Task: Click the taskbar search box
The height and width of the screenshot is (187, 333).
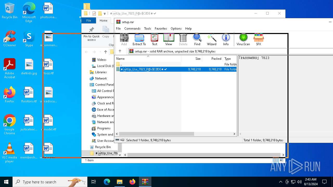Action: click(50, 182)
